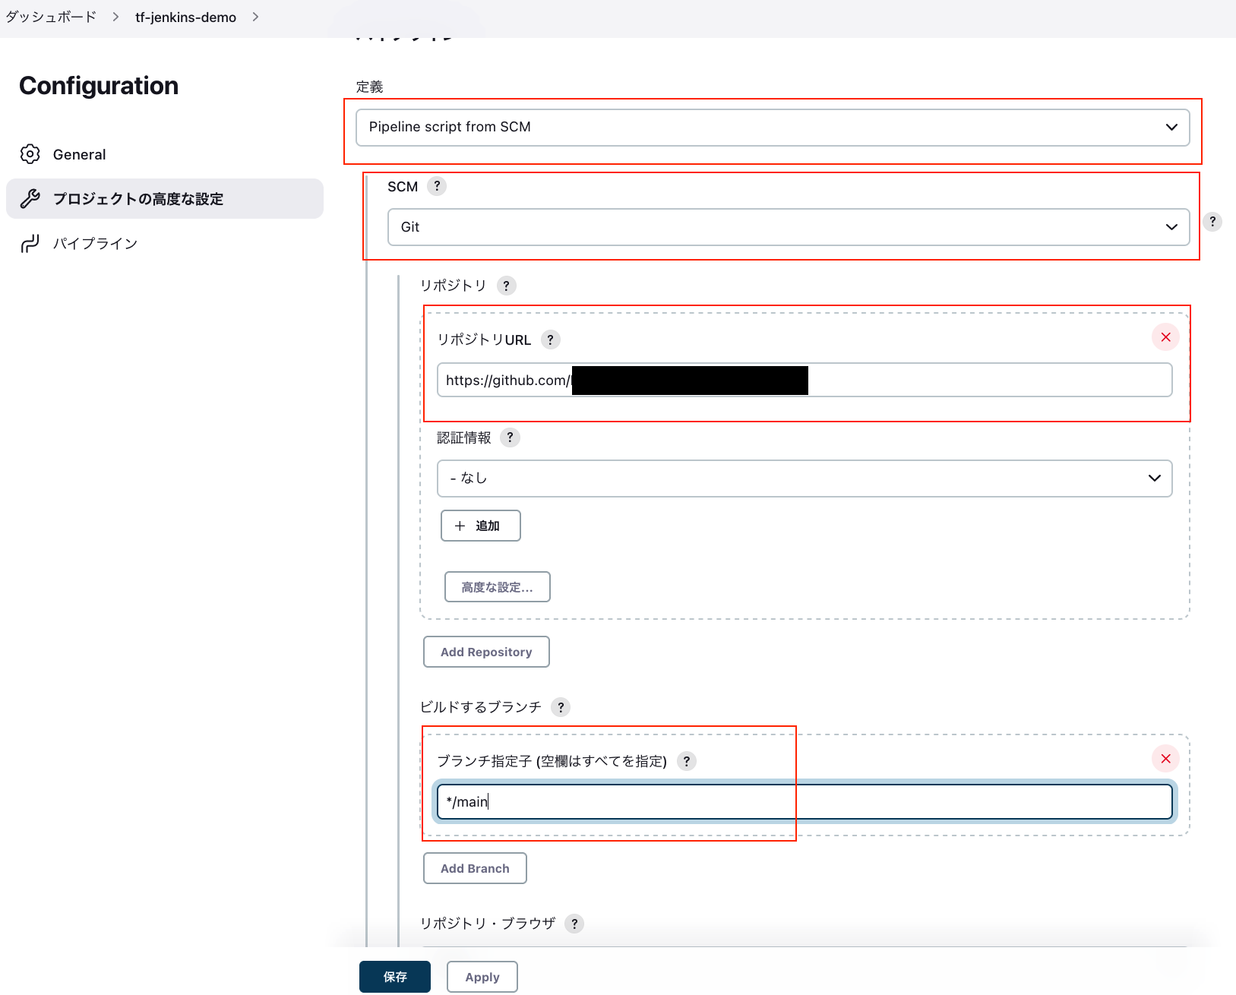Click help icon beside リポジトリ・ブラウザ
The height and width of the screenshot is (995, 1236).
click(574, 924)
